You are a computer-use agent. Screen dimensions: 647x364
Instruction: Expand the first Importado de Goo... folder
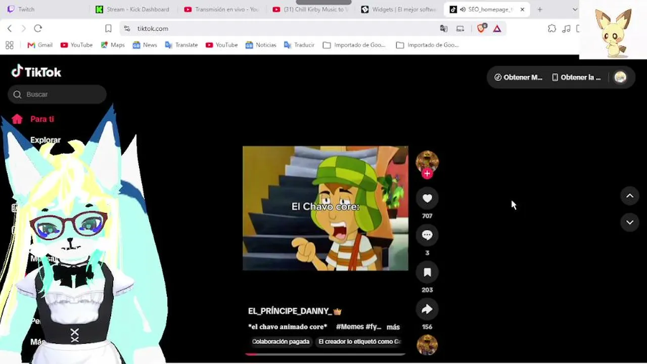tap(354, 45)
